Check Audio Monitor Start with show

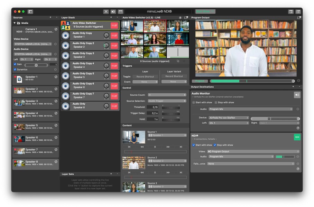[x=193, y=102]
